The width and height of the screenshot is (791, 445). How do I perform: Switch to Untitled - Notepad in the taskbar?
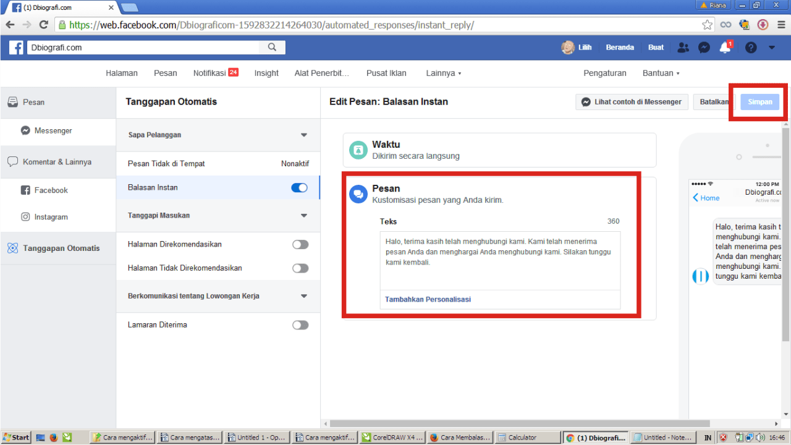pos(663,438)
